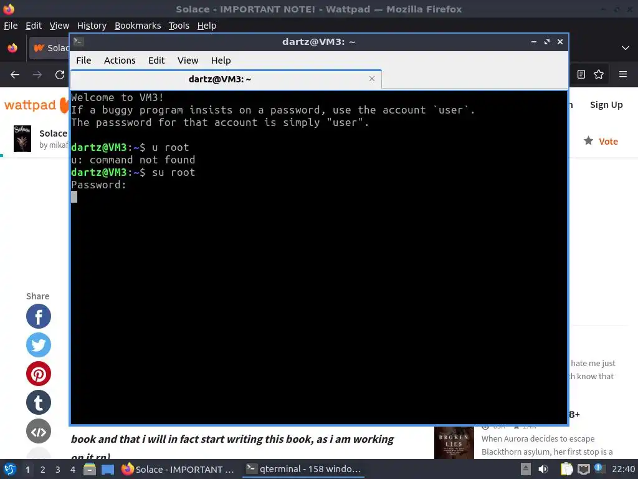Switch to virtual desktop 2
This screenshot has height=479, width=638.
pos(43,470)
